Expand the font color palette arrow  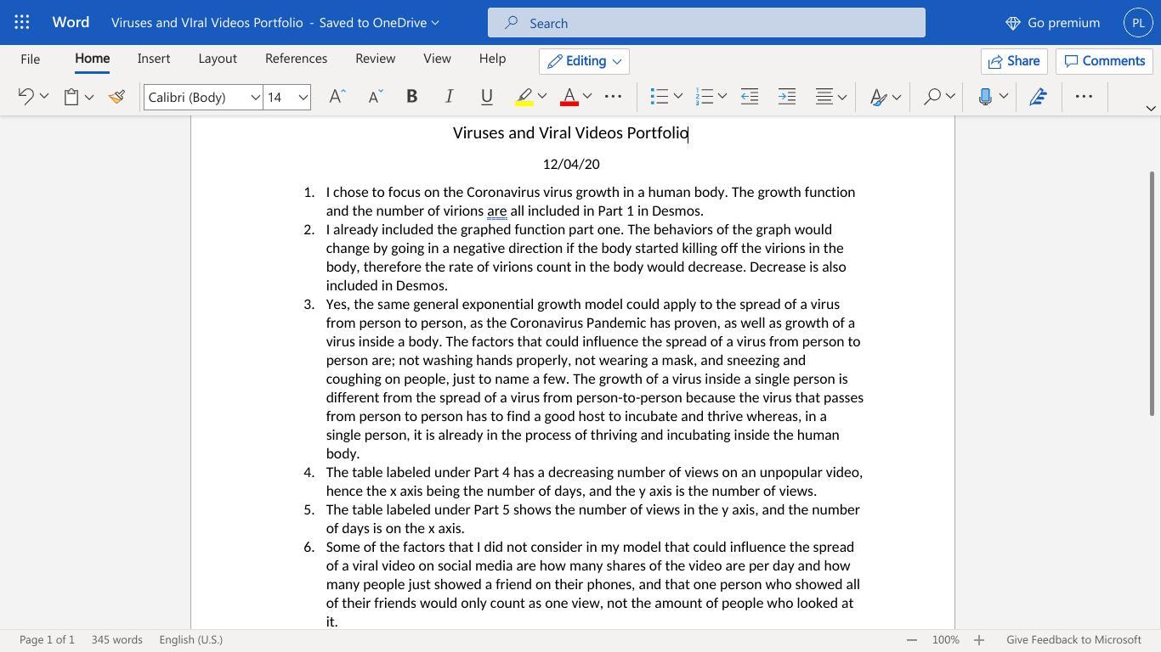[x=586, y=97]
